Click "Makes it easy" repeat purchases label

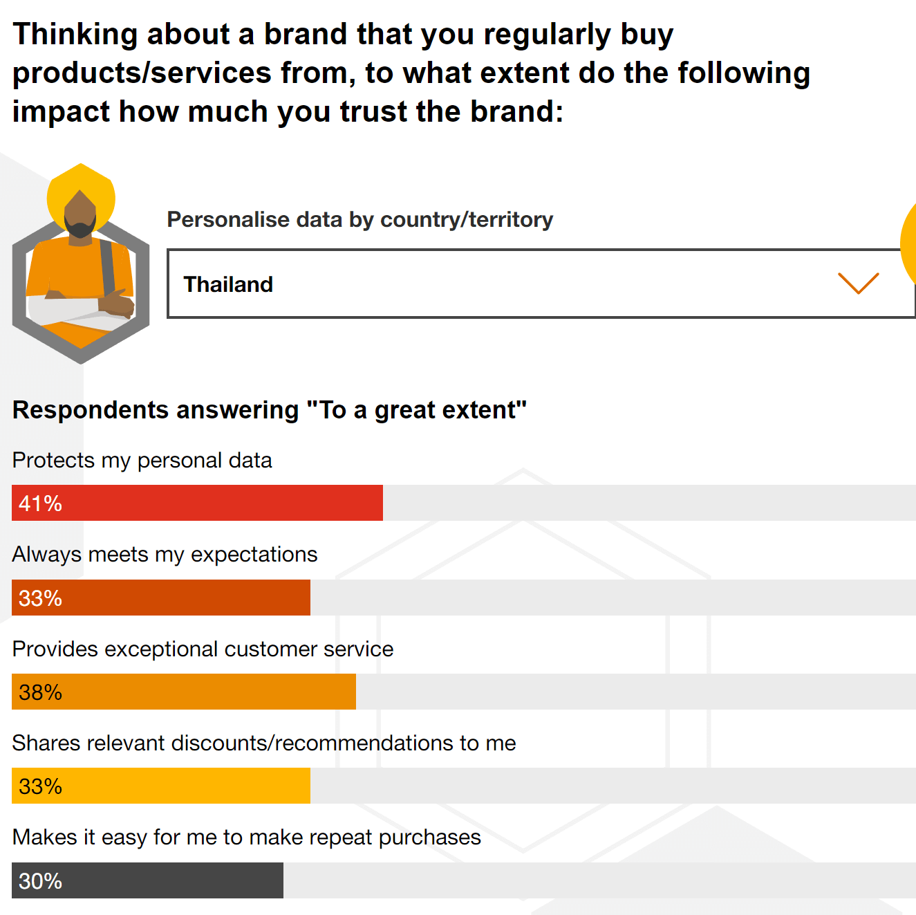click(x=247, y=838)
